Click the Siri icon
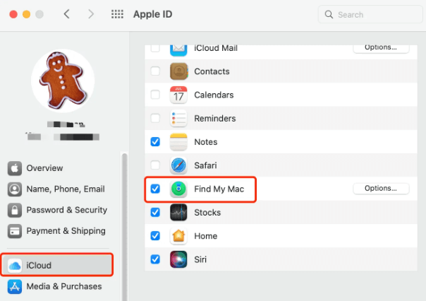 [179, 259]
